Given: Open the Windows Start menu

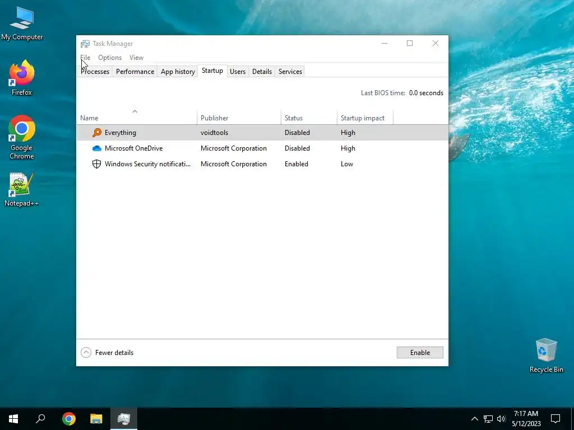Looking at the screenshot, I should 13,419.
